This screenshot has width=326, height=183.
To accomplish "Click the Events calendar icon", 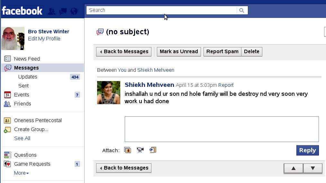I will [7, 95].
